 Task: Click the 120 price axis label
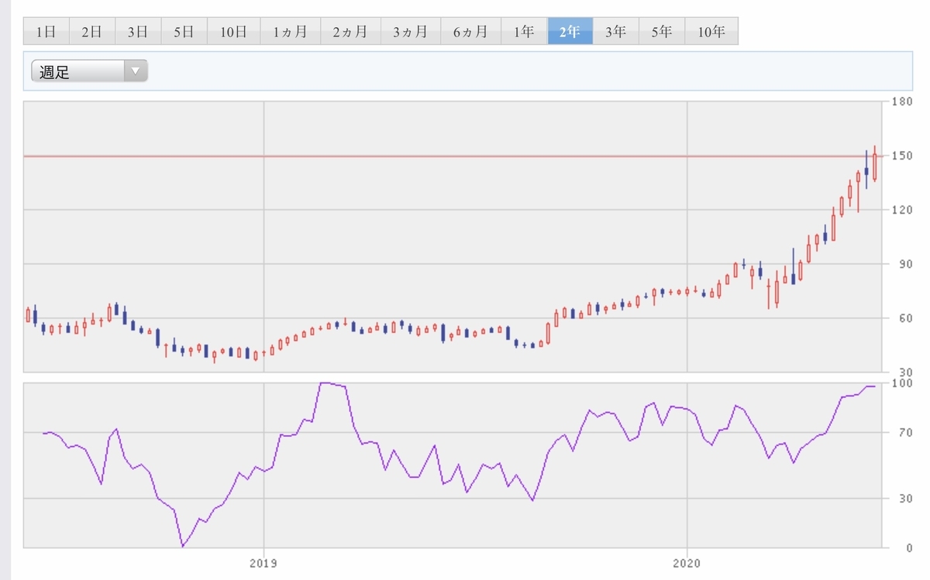point(901,210)
